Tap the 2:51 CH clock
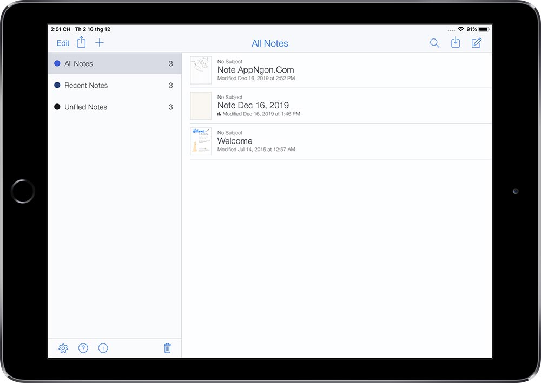The image size is (541, 383). (61, 29)
